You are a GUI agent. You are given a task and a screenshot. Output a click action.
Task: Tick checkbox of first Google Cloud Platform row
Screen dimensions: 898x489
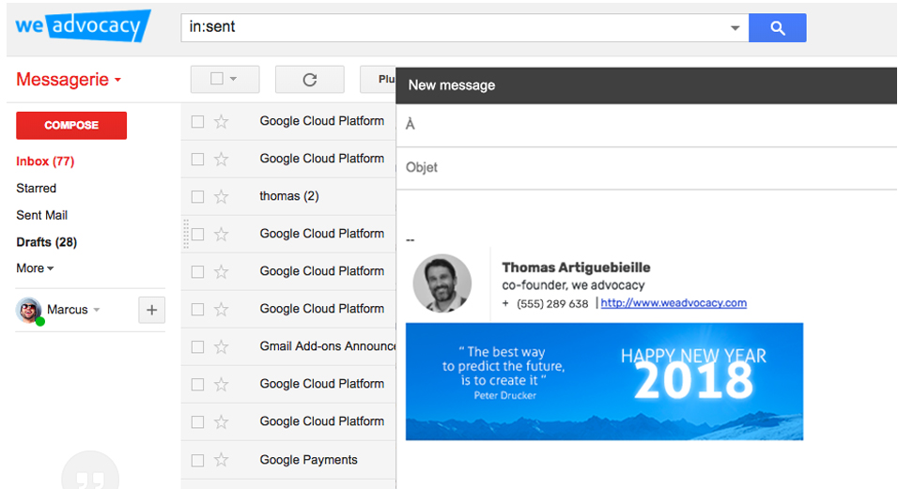click(197, 121)
